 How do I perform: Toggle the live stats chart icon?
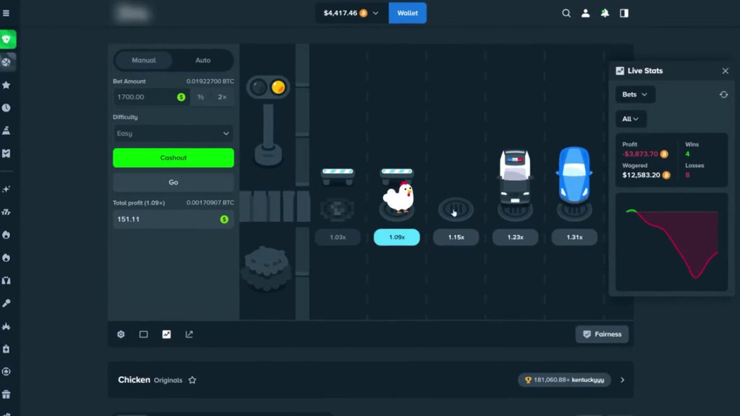tap(166, 334)
